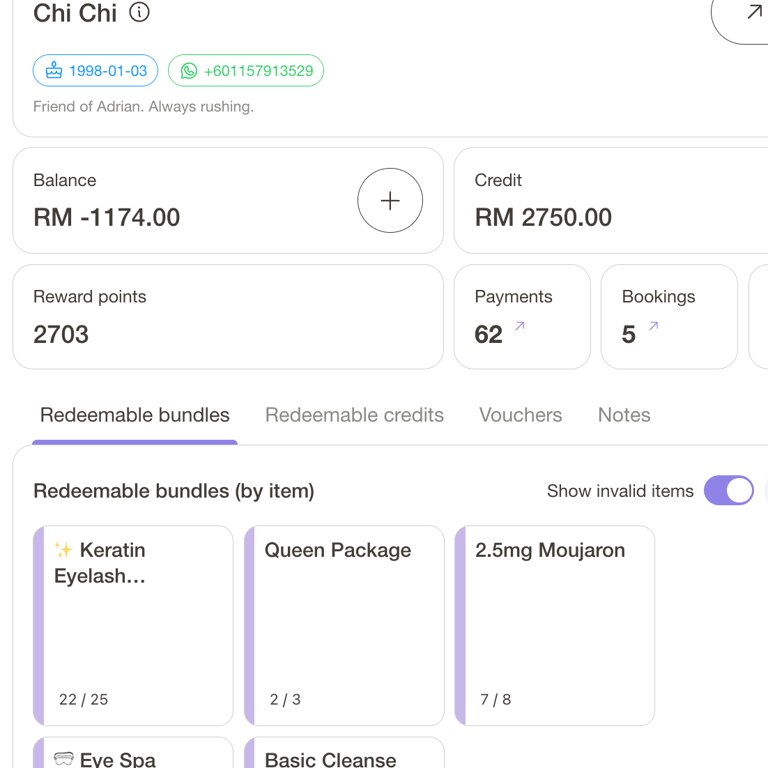
Task: Click the 22 / 25 count on Keratin card
Action: (83, 700)
